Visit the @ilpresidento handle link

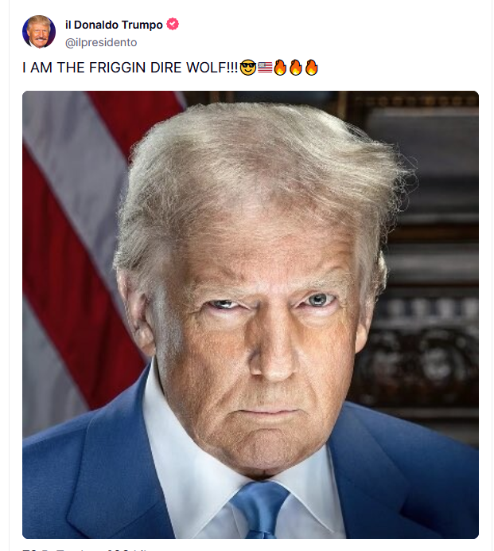point(101,42)
